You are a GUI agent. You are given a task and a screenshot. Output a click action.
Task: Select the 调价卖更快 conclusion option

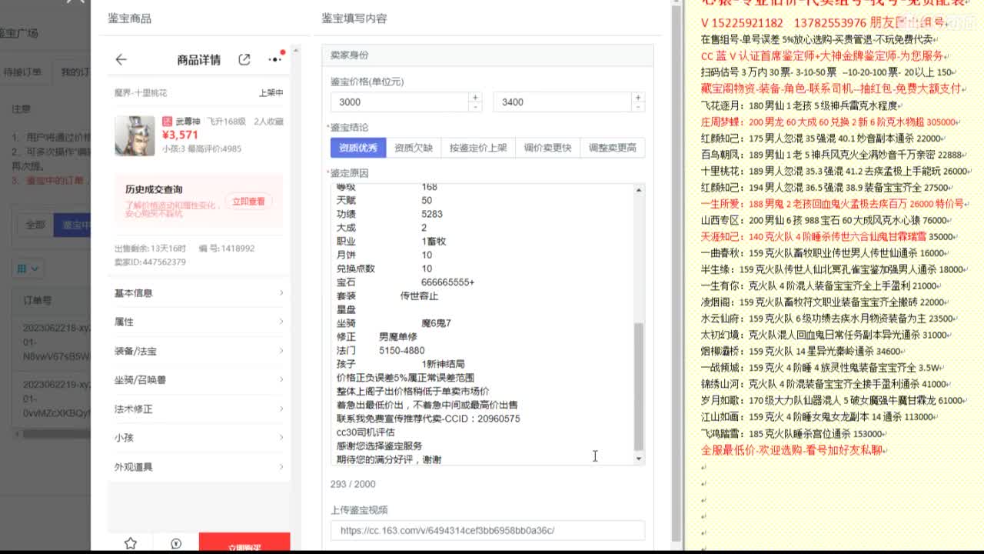pyautogui.click(x=547, y=148)
